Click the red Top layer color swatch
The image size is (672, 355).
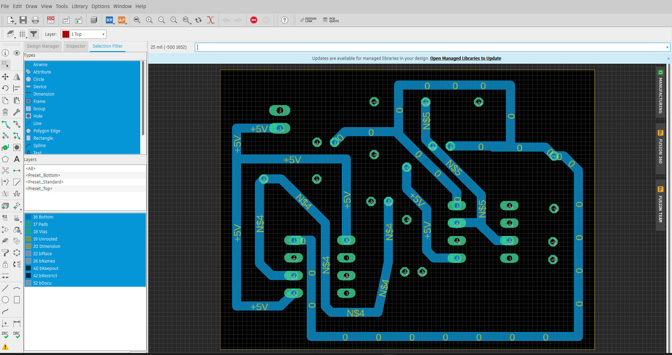click(66, 34)
